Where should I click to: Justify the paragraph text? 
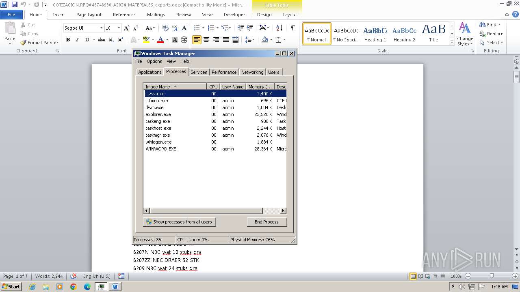click(225, 40)
